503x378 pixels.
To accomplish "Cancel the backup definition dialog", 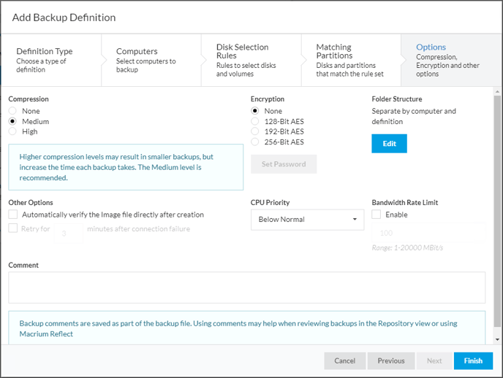I will point(344,360).
